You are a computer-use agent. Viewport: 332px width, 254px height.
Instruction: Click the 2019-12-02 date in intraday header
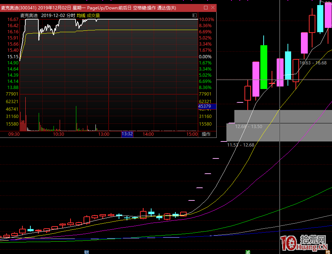click(x=53, y=16)
